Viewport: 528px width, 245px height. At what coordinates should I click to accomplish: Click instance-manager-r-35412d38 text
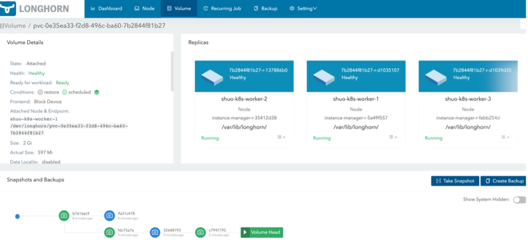tap(244, 118)
